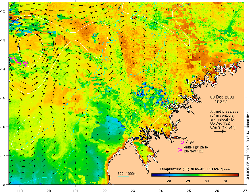Click the 'and velocity for' text line

(222, 119)
